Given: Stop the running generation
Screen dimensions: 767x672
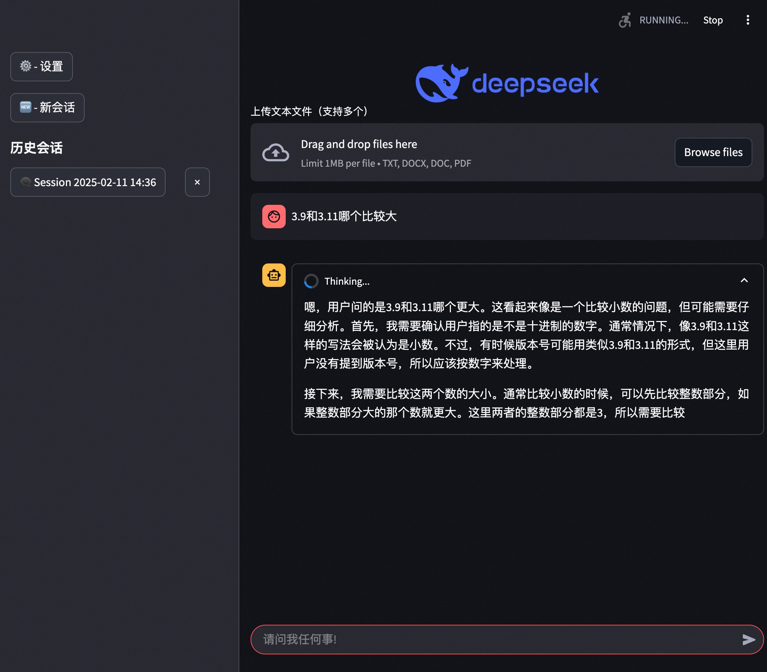Looking at the screenshot, I should tap(712, 20).
